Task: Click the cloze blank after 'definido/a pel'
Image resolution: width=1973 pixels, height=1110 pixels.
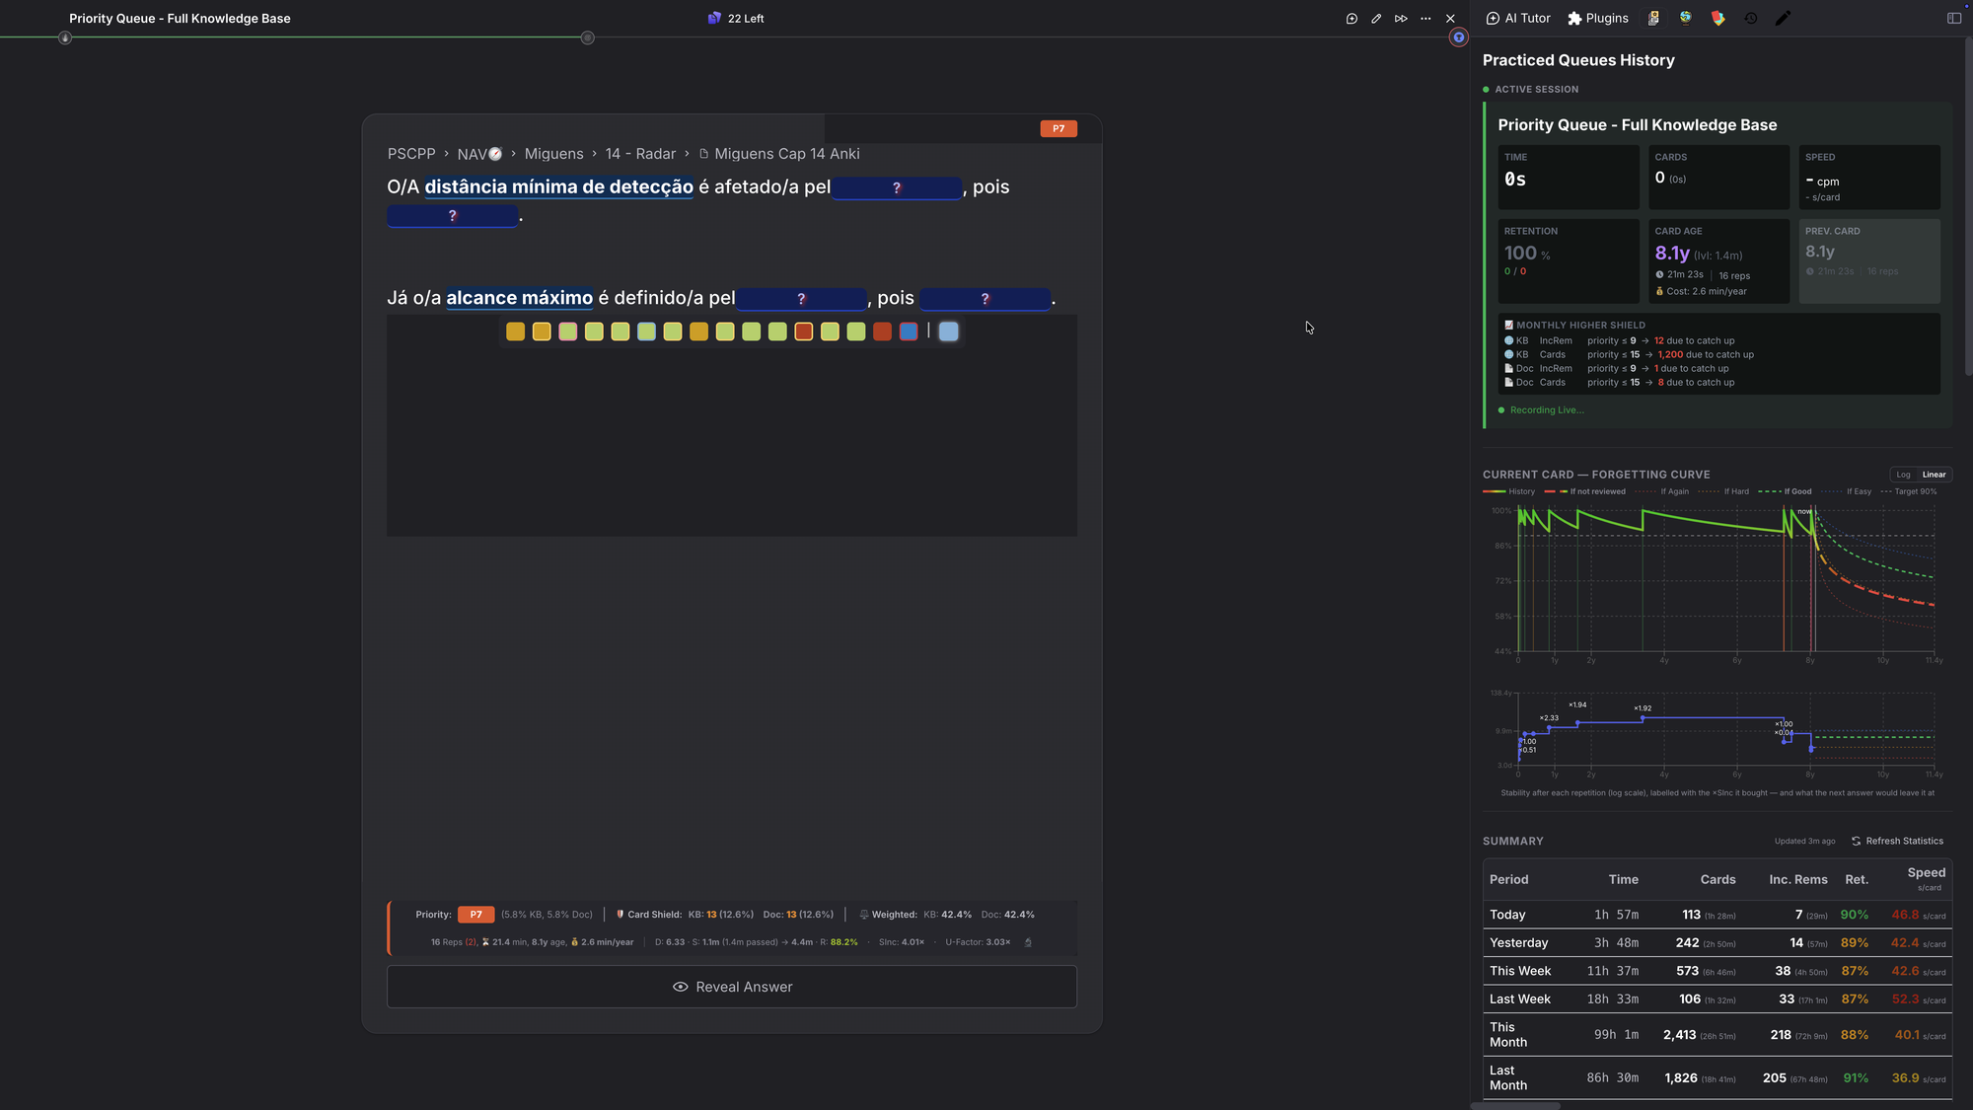Action: (x=801, y=299)
